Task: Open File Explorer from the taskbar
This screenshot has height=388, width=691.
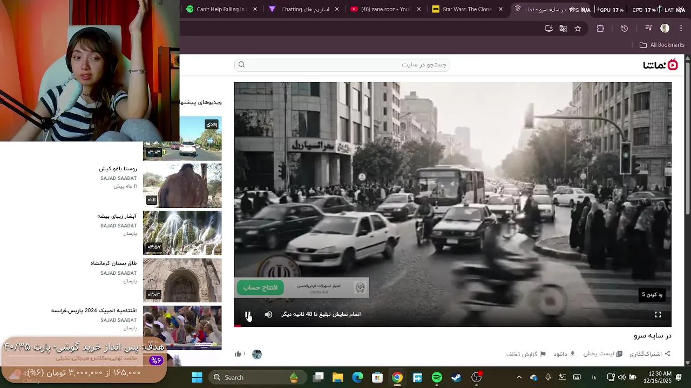Action: click(338, 378)
